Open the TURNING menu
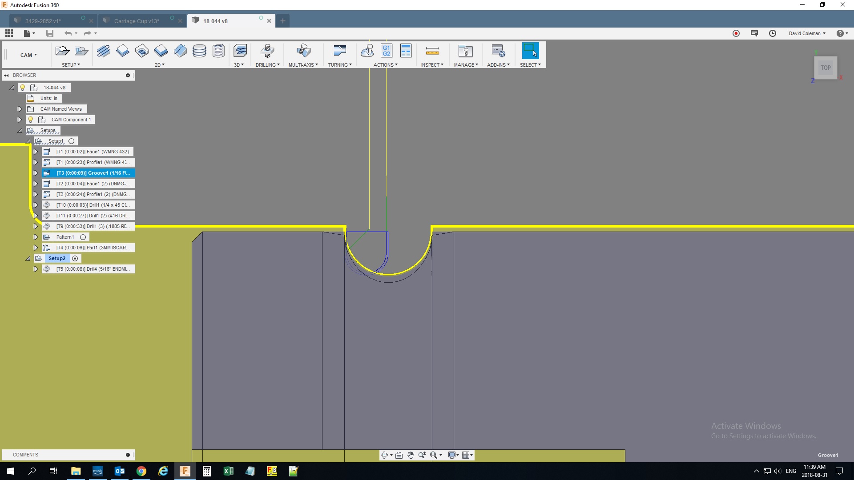 pyautogui.click(x=340, y=65)
